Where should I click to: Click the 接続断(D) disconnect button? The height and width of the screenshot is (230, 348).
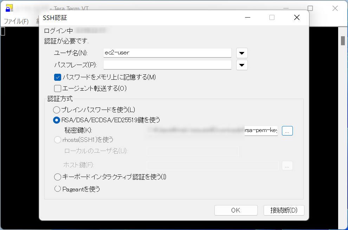coord(284,210)
